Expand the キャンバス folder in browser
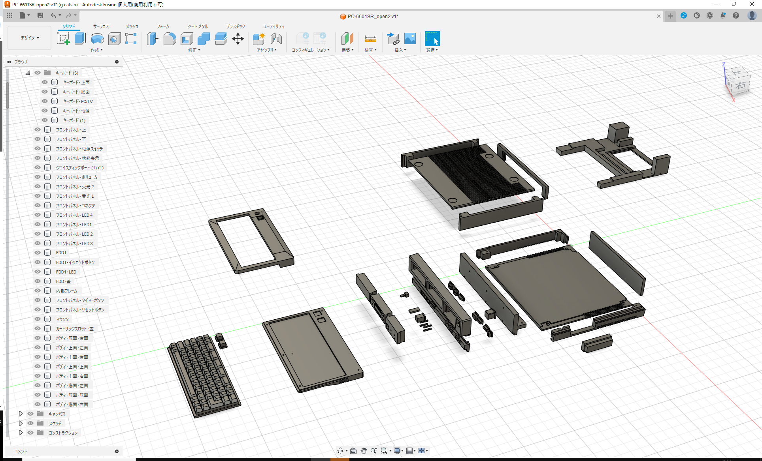762x461 pixels. coord(21,414)
